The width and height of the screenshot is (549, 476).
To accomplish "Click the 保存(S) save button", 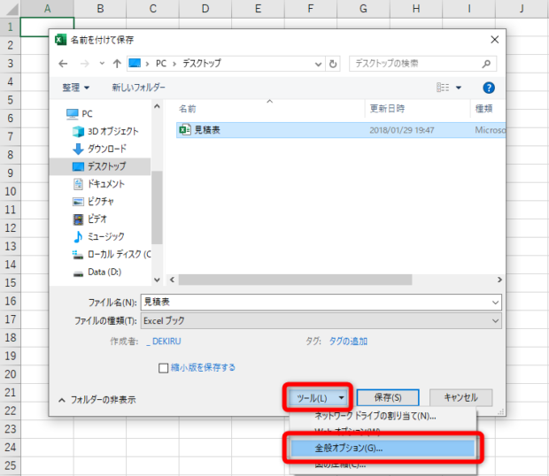I will [388, 397].
